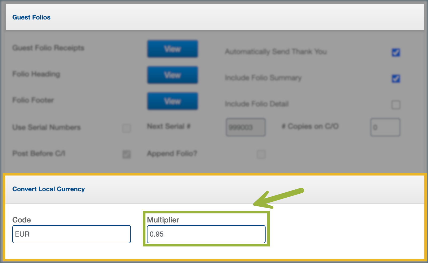Click the Guest Folios section header

(x=31, y=17)
